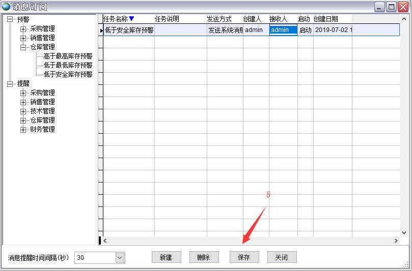Select the 低于最低库存预警 tree item

point(68,66)
